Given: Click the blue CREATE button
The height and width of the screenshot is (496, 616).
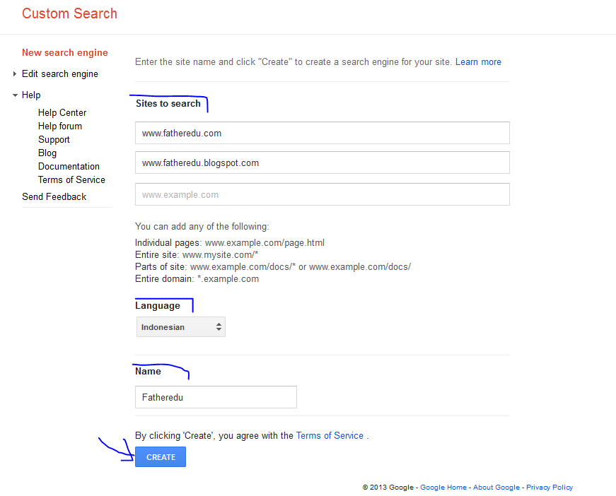Looking at the screenshot, I should 161,456.
